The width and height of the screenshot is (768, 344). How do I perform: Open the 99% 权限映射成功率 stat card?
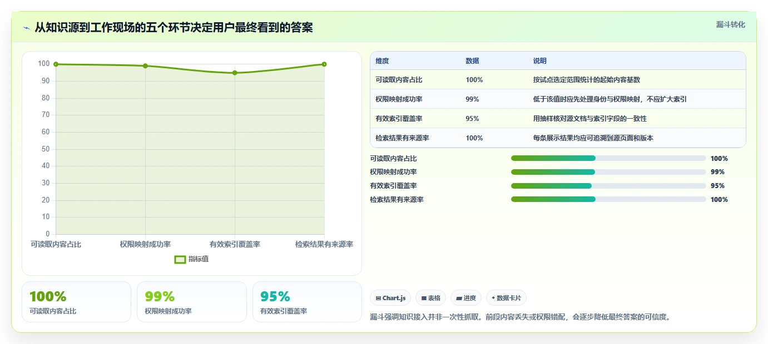click(191, 302)
